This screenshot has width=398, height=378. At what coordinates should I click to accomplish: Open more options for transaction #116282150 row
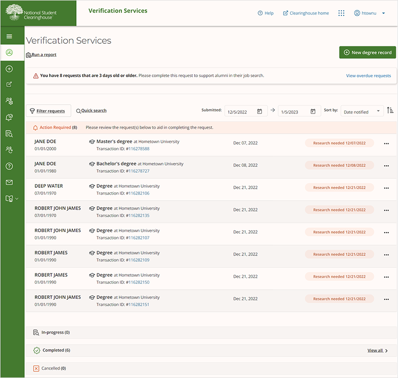387,277
